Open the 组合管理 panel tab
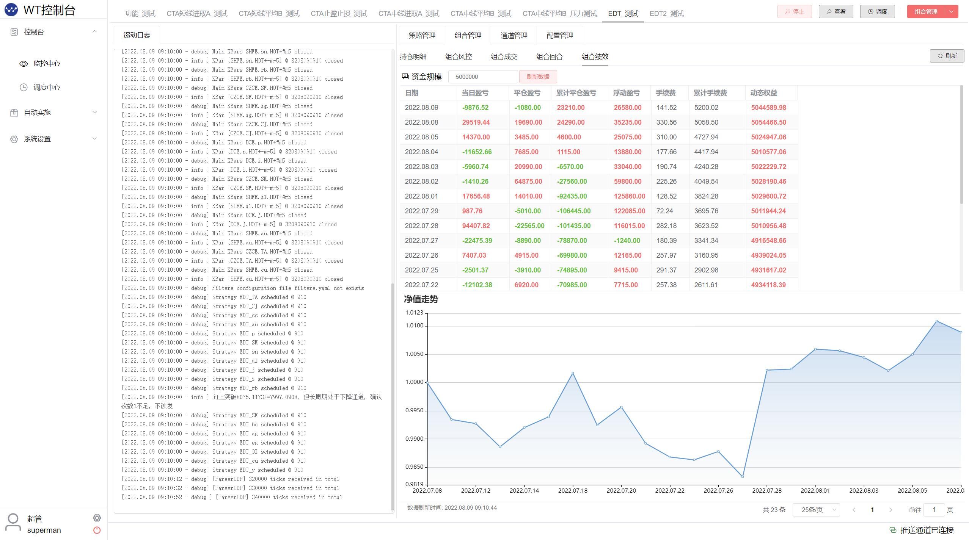 tap(468, 36)
